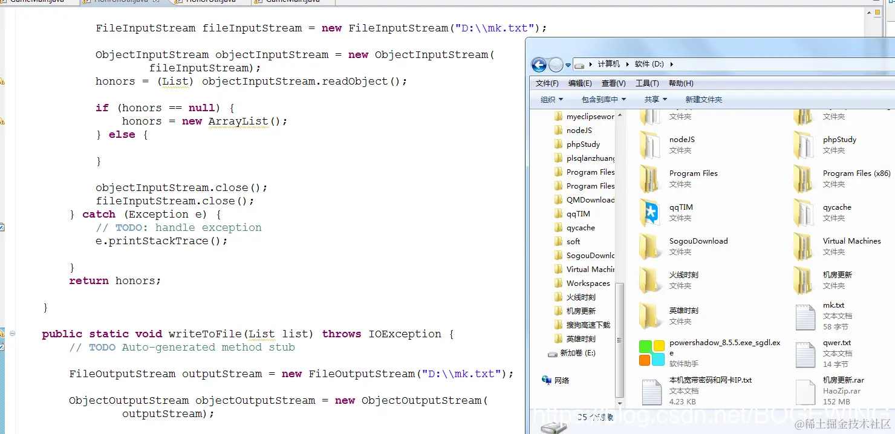Select soft folder in navigation tree

click(x=567, y=242)
